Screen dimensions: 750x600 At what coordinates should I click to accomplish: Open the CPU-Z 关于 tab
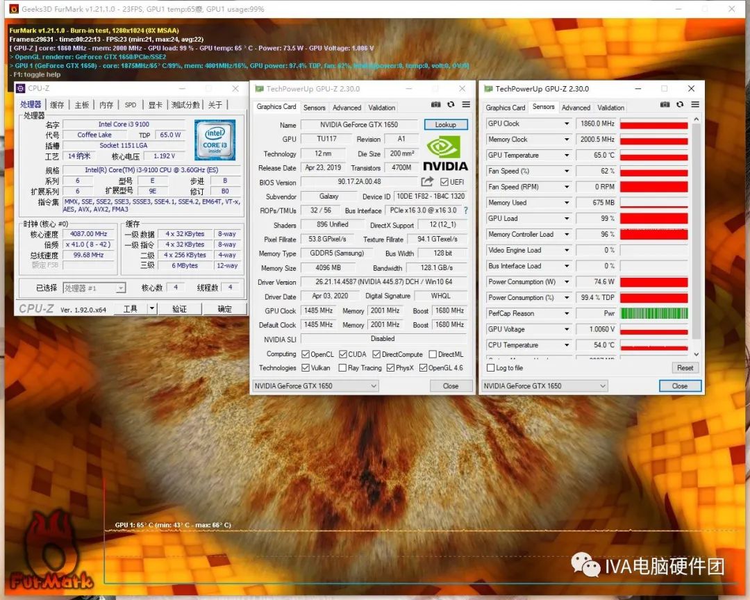215,105
